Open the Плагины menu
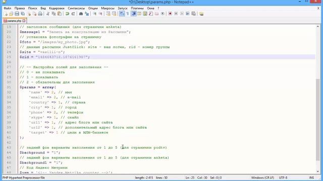Screen dimensions: 323x181 [x=137, y=8]
